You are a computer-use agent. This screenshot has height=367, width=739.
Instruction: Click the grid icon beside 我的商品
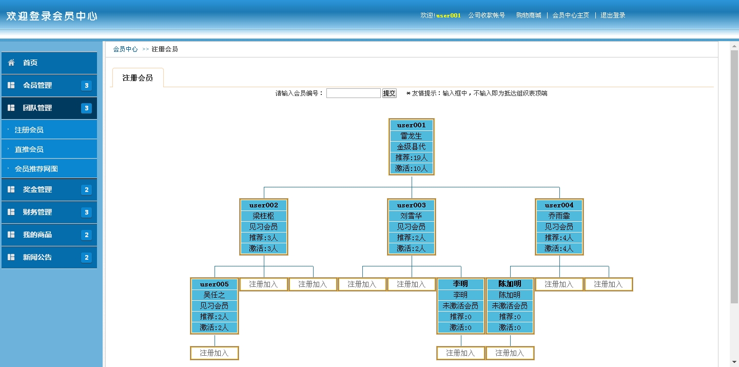click(11, 235)
